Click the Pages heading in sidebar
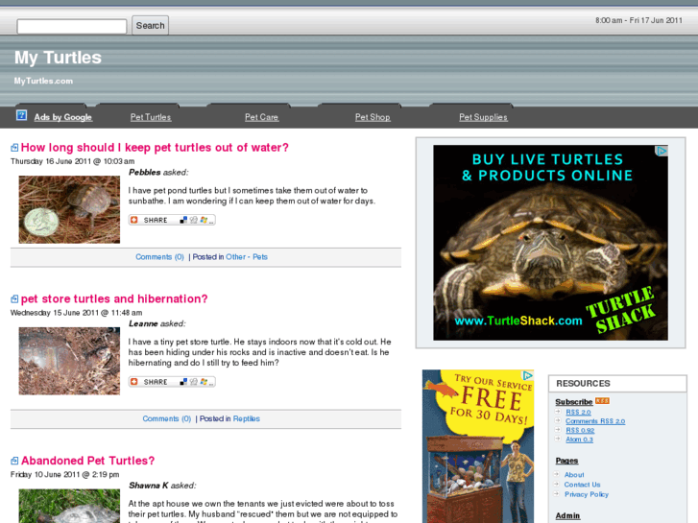 (x=566, y=461)
